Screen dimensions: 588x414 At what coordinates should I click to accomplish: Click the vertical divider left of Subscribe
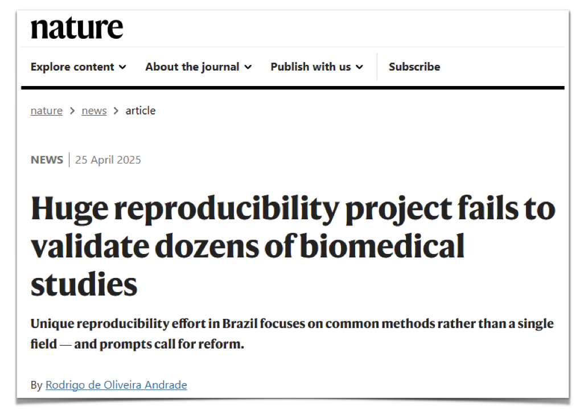pos(377,67)
